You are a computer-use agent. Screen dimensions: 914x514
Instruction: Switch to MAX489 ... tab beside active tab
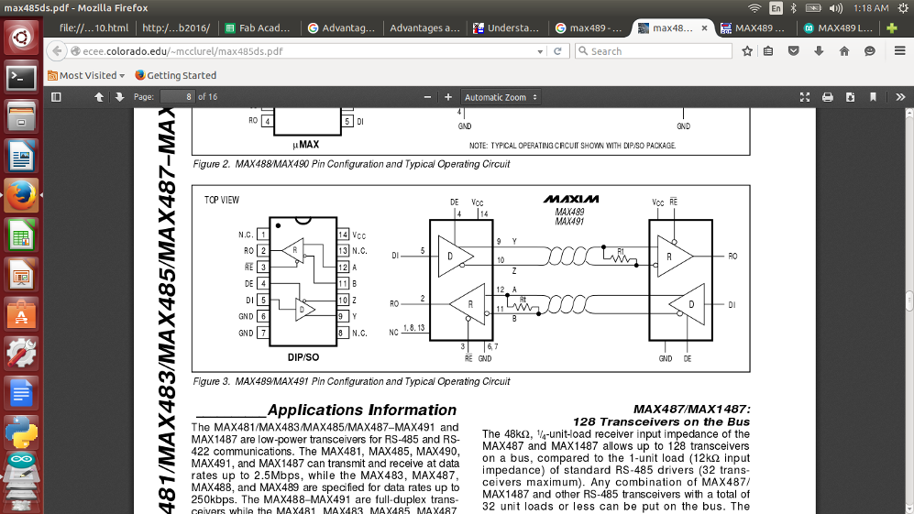(x=754, y=28)
